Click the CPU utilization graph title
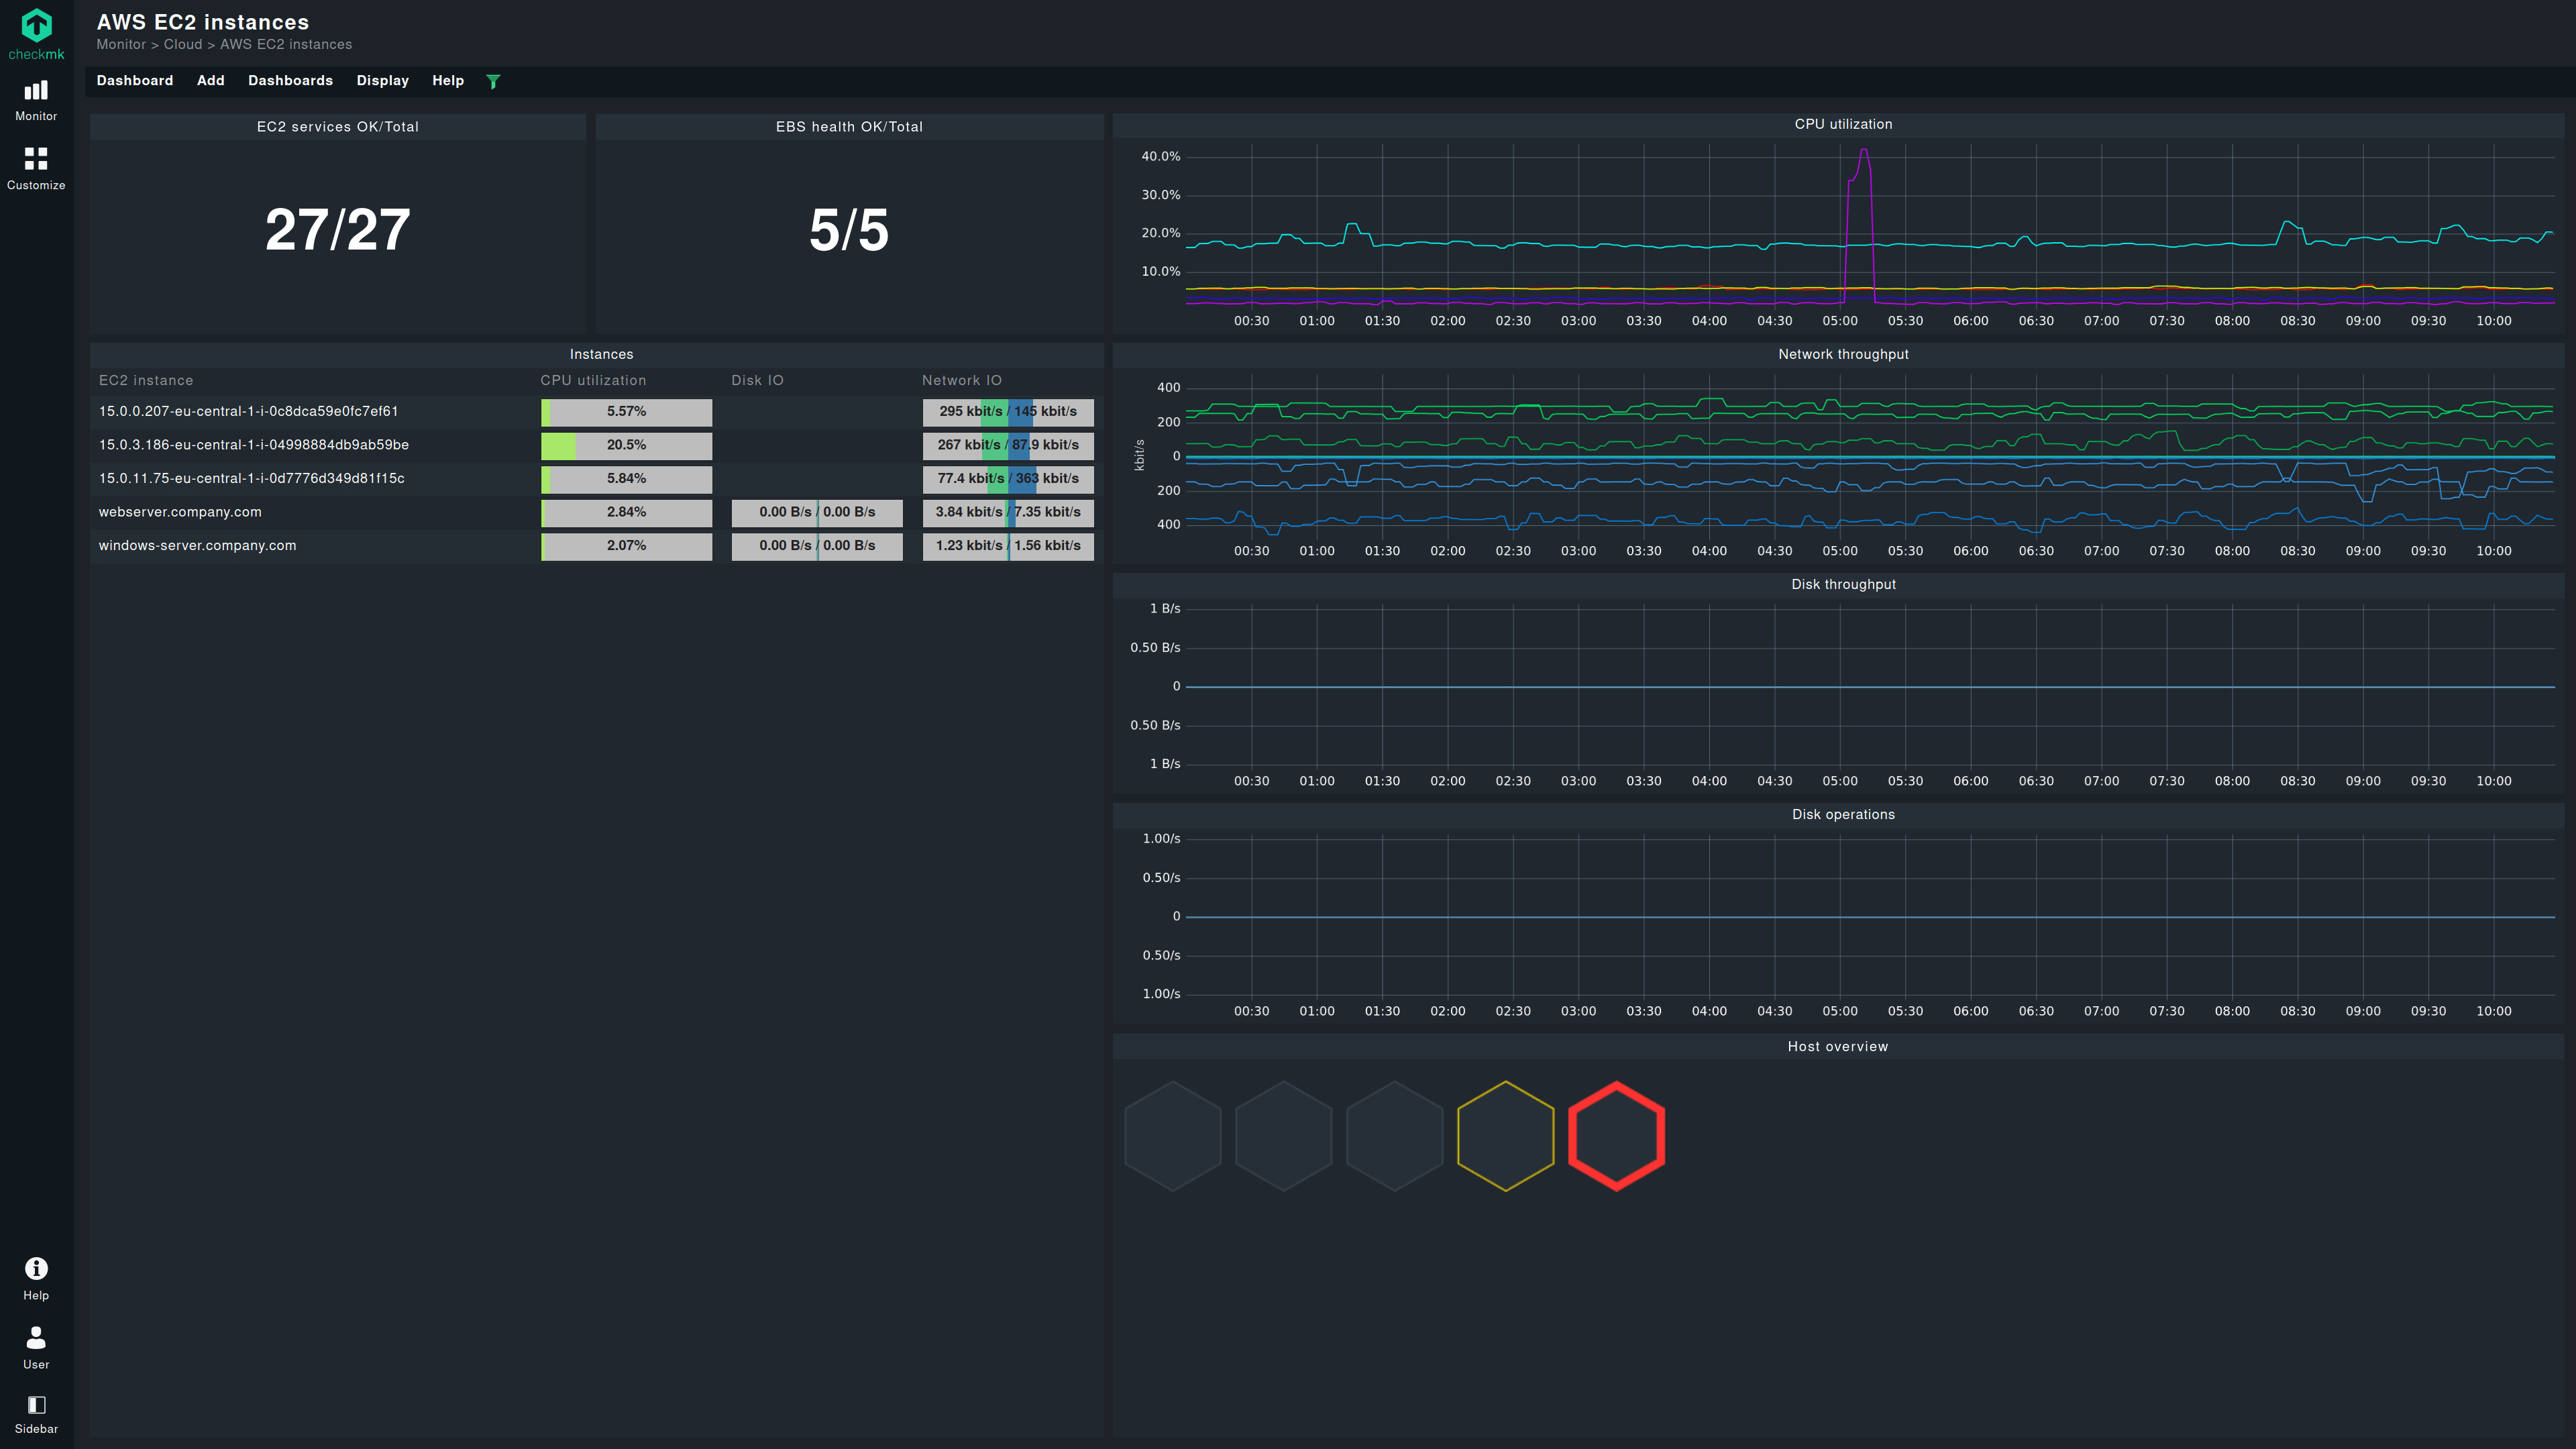This screenshot has height=1449, width=2576. 1843,125
